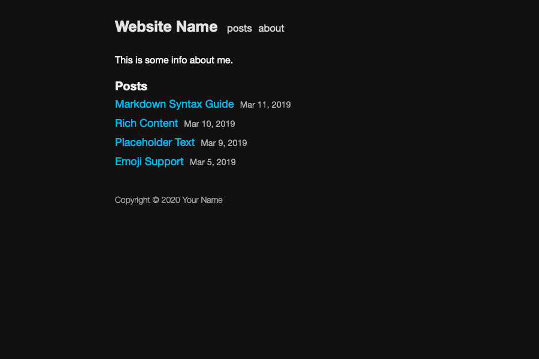Click the Mar 10, 2019 date

(210, 124)
